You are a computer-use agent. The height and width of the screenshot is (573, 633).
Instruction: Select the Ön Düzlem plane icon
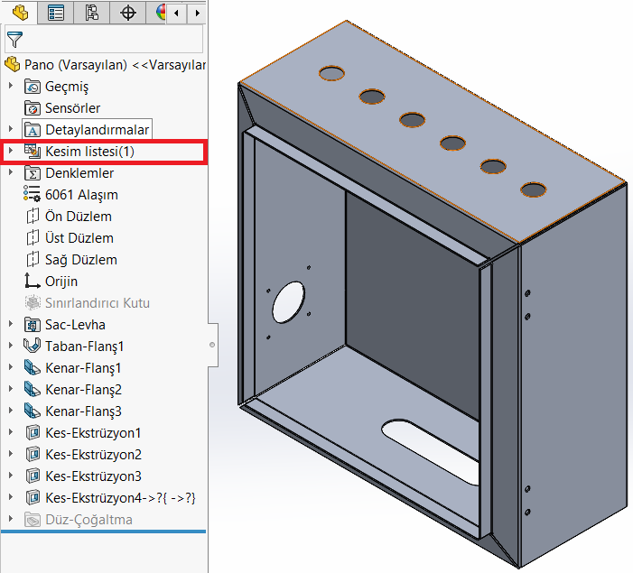point(33,217)
